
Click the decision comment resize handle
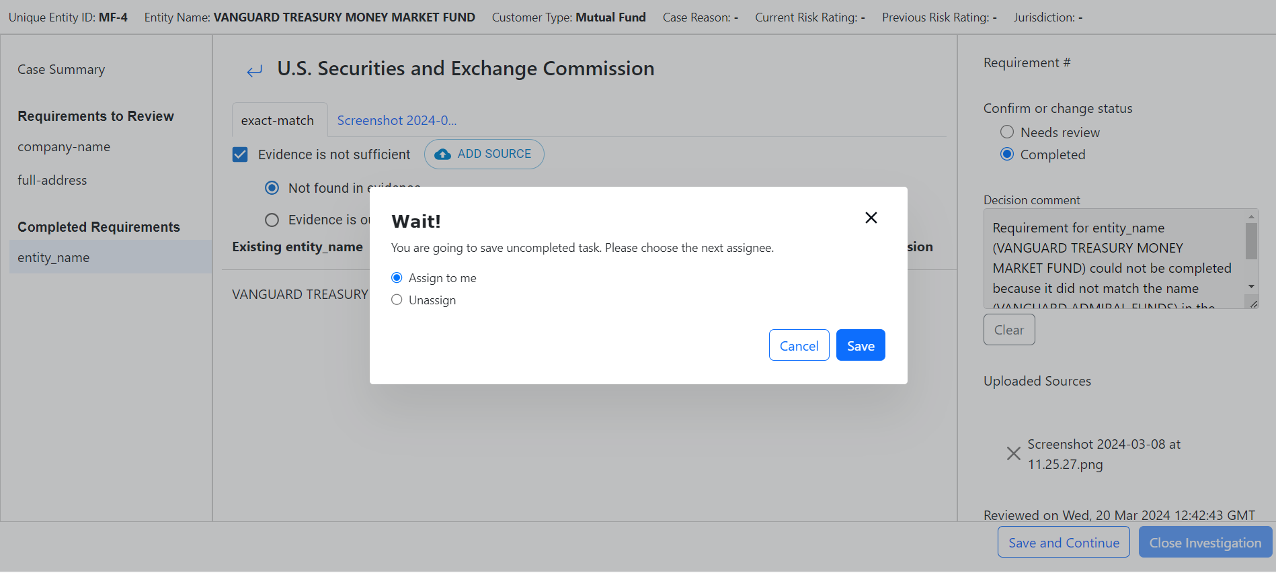[1254, 304]
